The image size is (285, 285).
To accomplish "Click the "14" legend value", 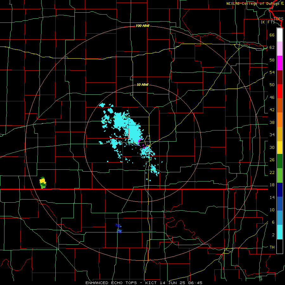I will point(272,197).
